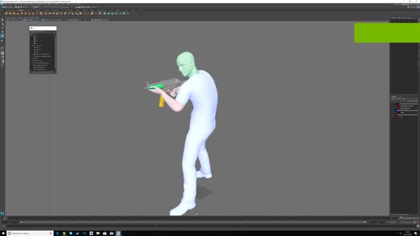420x236 pixels.
Task: Create a polygon sphere from the shelf
Action: pos(7,13)
